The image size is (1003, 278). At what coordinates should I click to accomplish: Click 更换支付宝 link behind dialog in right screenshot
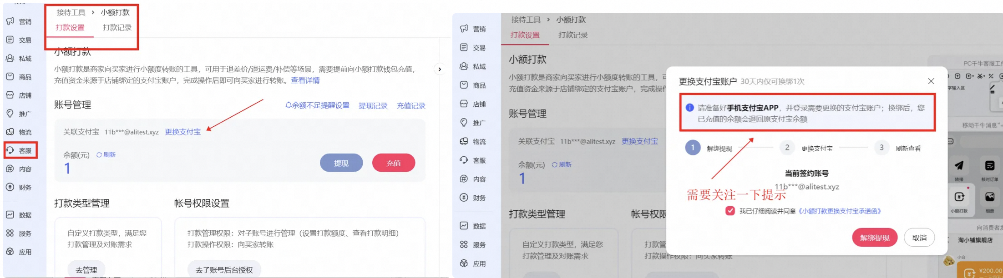tap(640, 141)
